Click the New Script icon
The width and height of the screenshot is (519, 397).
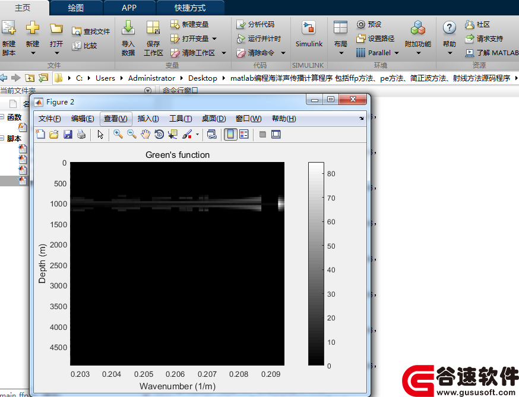pos(8,28)
